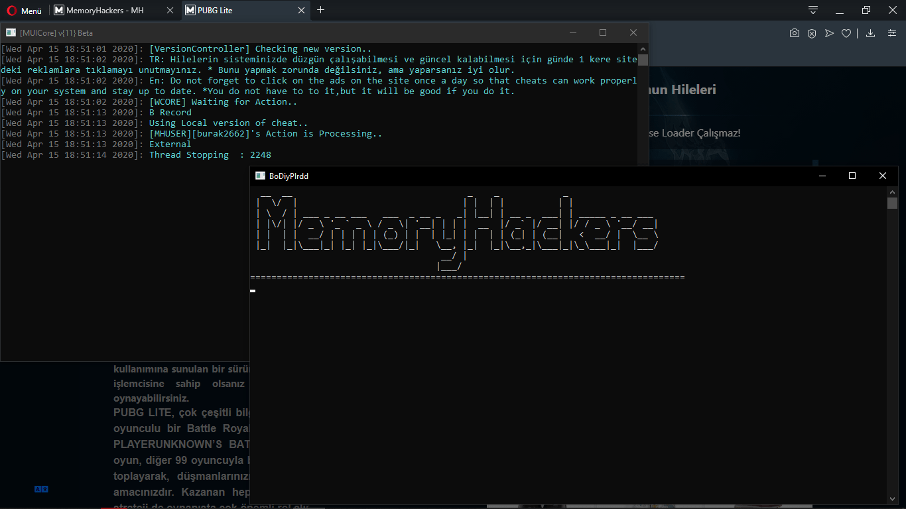Image resolution: width=906 pixels, height=509 pixels.
Task: Click the small blue icon at the web page's bottom left
Action: [x=41, y=489]
